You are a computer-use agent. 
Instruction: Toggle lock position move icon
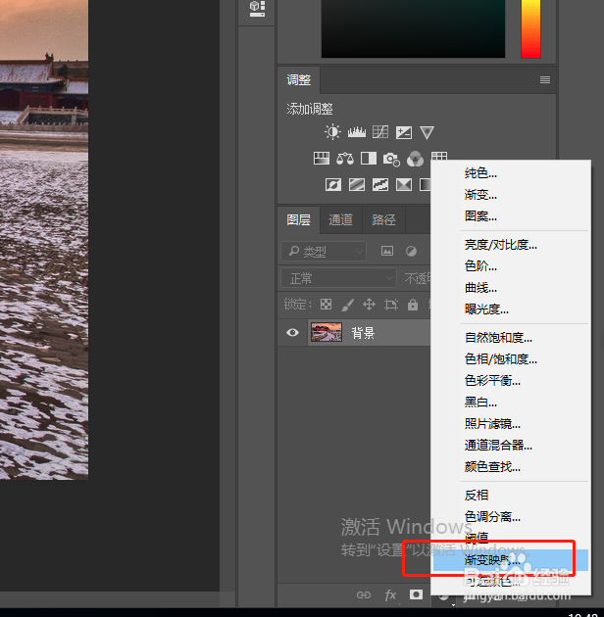point(370,305)
